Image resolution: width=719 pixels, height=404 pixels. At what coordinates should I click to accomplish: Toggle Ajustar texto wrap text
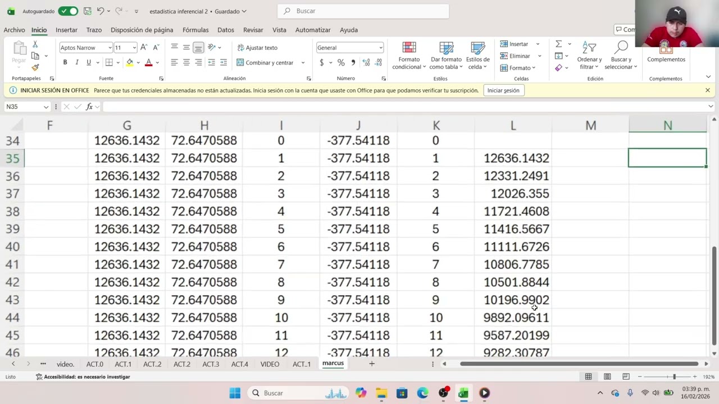pos(257,48)
